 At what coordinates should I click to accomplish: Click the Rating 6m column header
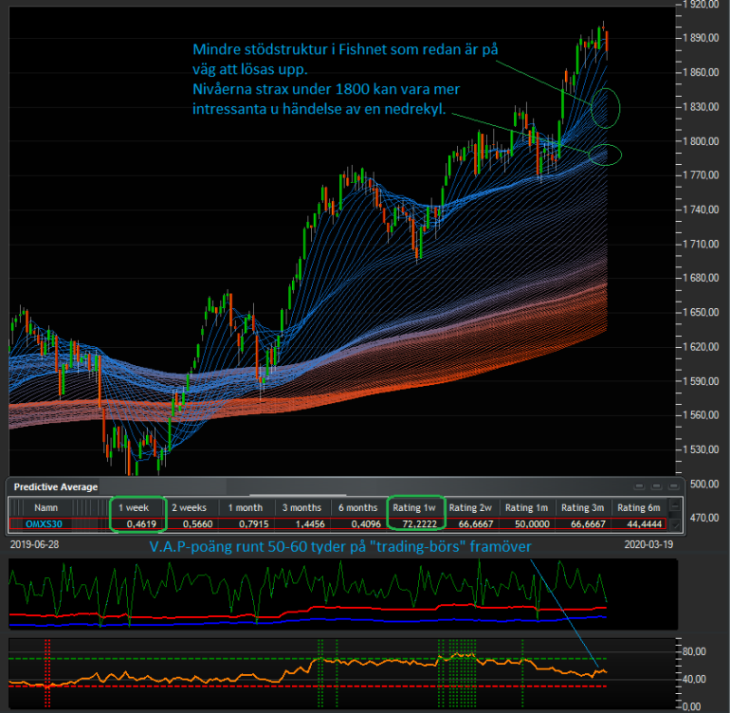click(x=639, y=507)
